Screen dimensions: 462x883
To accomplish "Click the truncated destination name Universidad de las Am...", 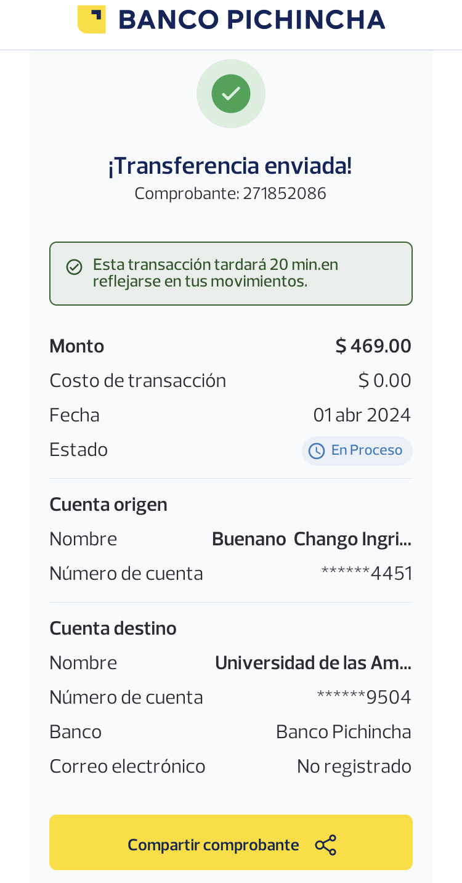I will pos(313,663).
